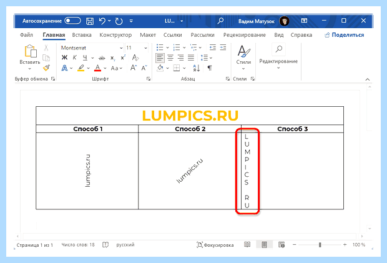Toggle subscript formatting
This screenshot has height=263, width=387.
point(112,58)
